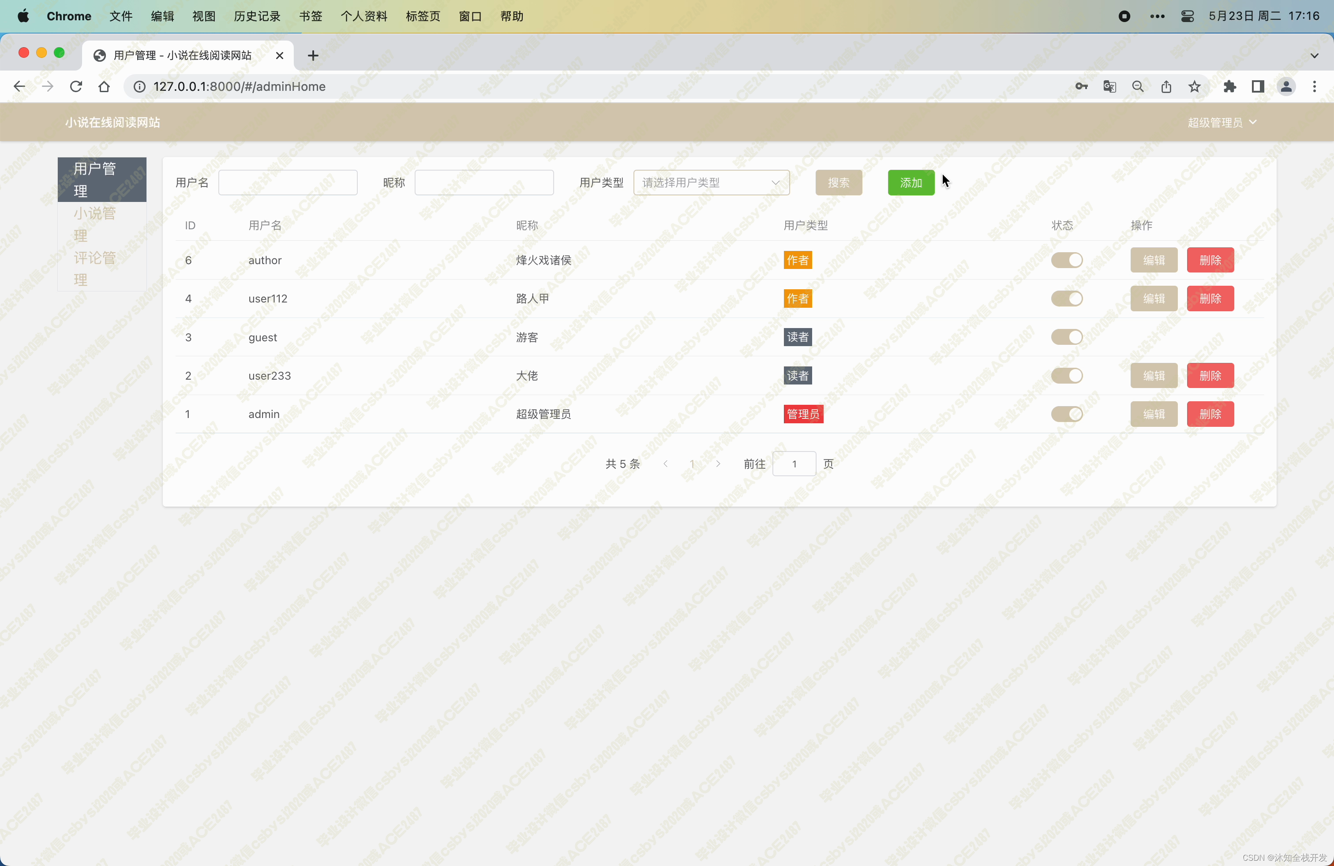This screenshot has width=1334, height=866.
Task: Open the saved passwords key icon
Action: (x=1081, y=86)
